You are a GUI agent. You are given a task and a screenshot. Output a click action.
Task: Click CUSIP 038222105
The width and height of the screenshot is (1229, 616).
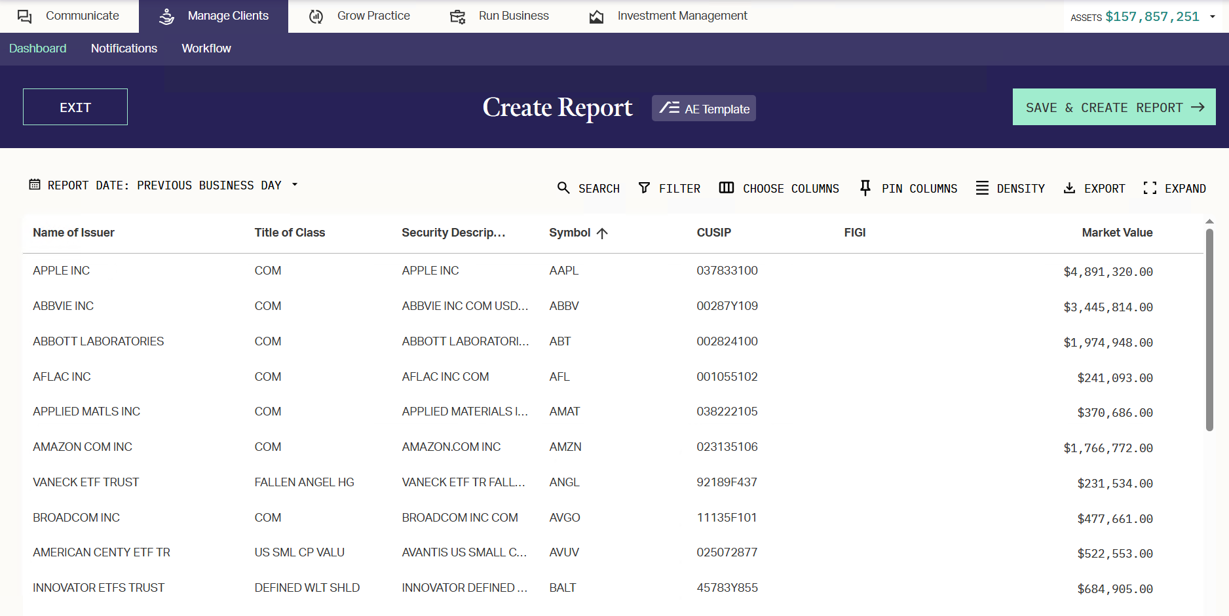pyautogui.click(x=727, y=412)
